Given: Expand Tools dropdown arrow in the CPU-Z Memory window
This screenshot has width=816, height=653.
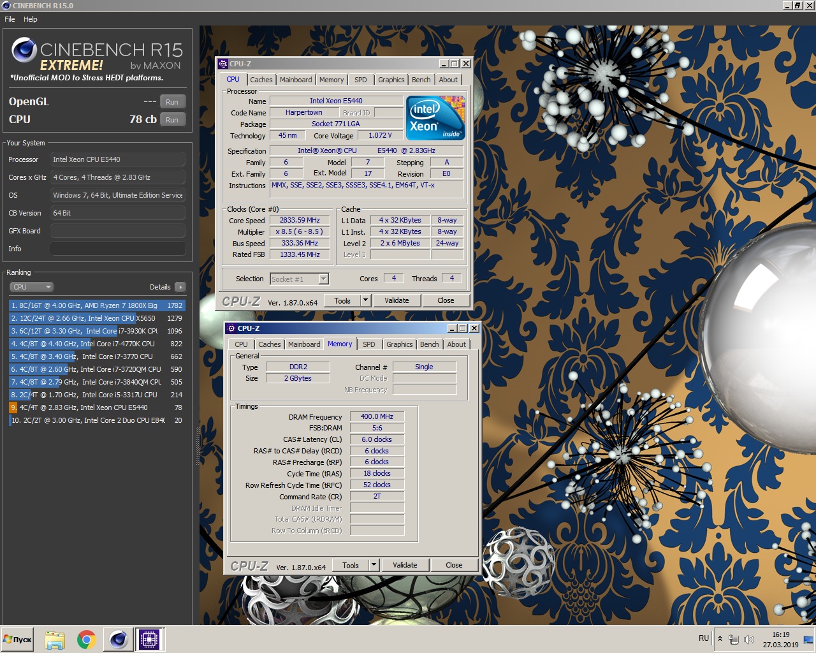Looking at the screenshot, I should point(374,565).
